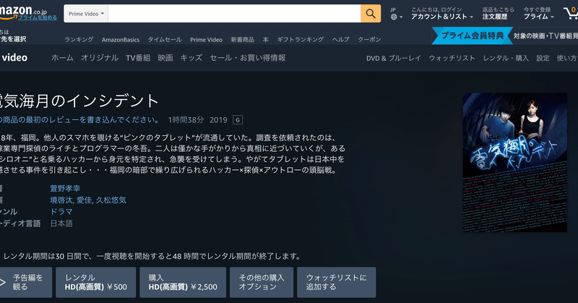Open ランキング in the top navigation
Screen dimensions: 578x303
click(x=79, y=40)
